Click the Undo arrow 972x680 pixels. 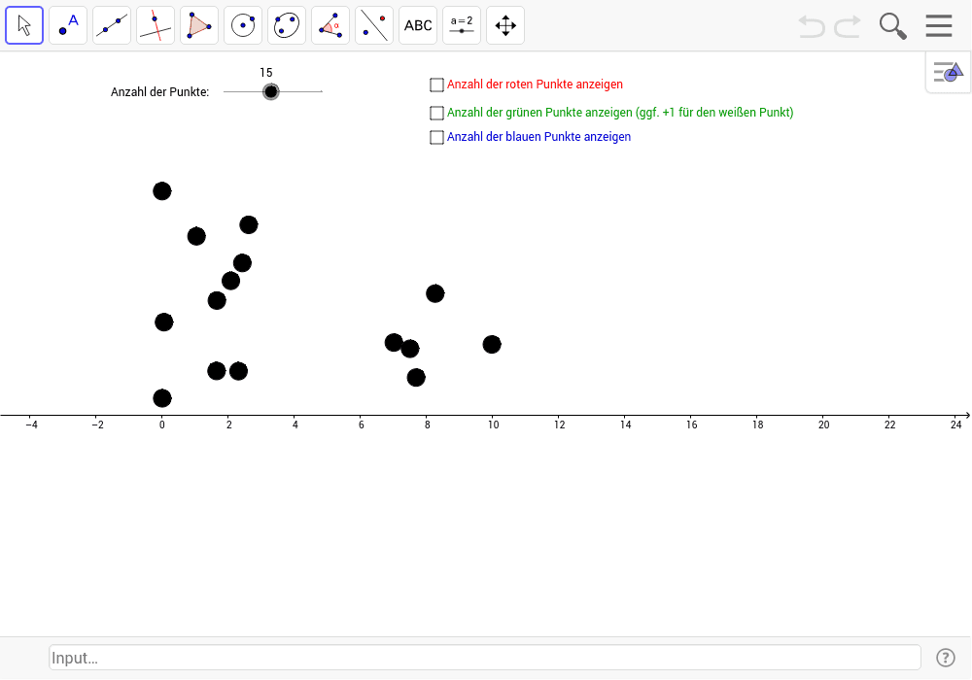tap(811, 26)
